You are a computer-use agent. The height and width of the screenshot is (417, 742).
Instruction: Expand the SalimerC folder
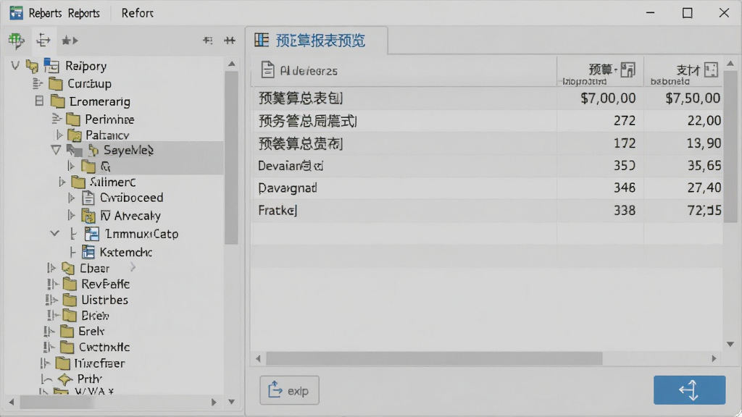click(x=62, y=182)
